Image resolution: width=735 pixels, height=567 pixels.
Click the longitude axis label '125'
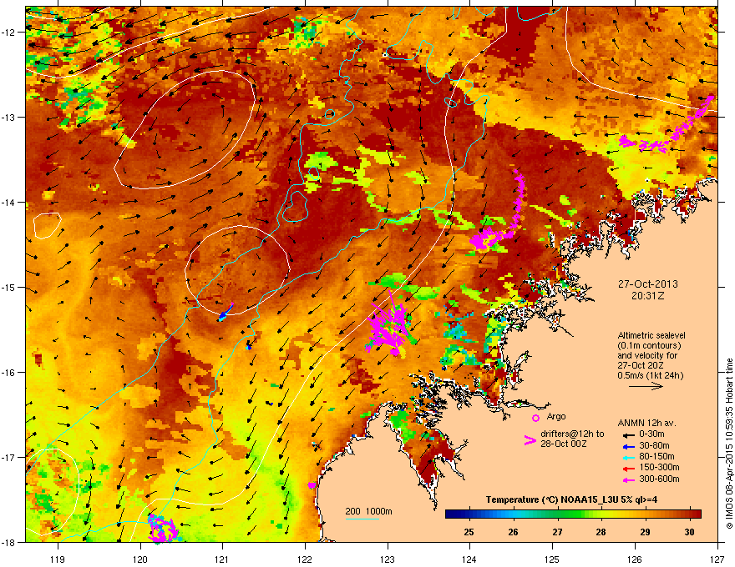click(x=552, y=559)
